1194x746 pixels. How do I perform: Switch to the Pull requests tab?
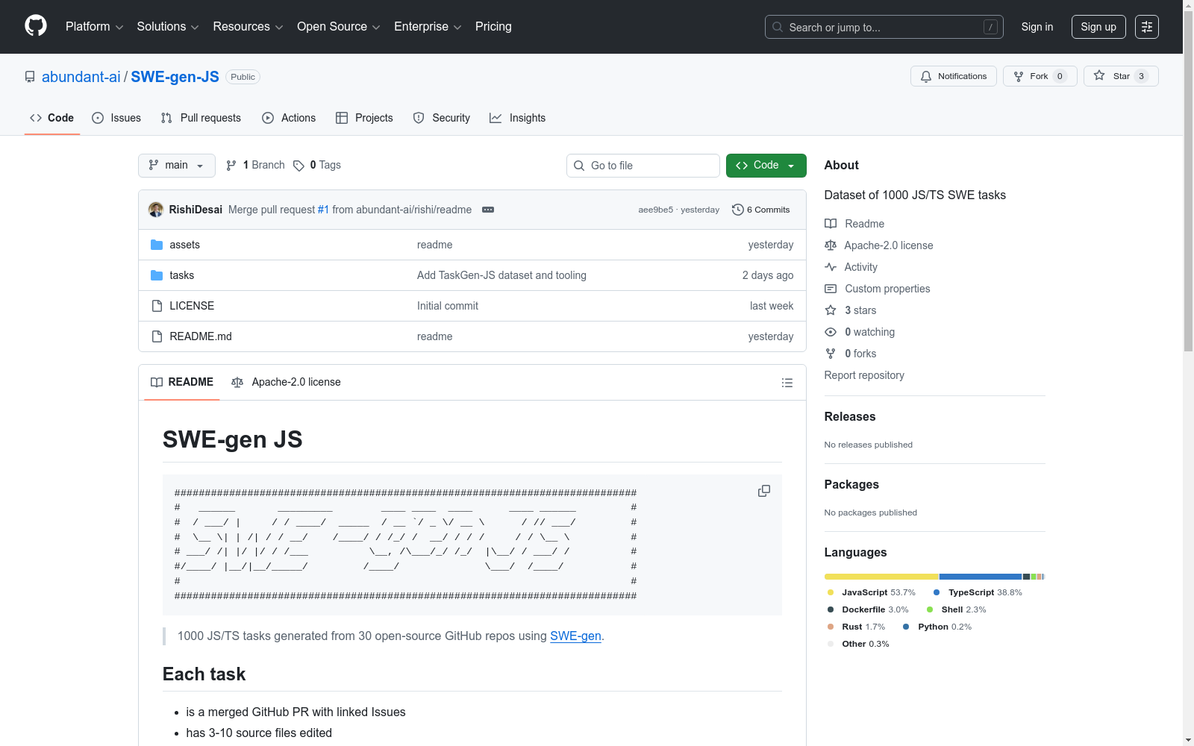click(201, 118)
